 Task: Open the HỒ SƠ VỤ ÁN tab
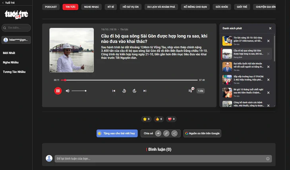131,7
